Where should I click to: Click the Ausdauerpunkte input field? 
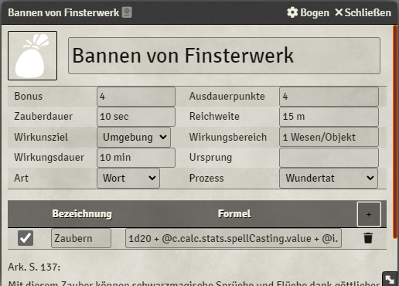[329, 97]
